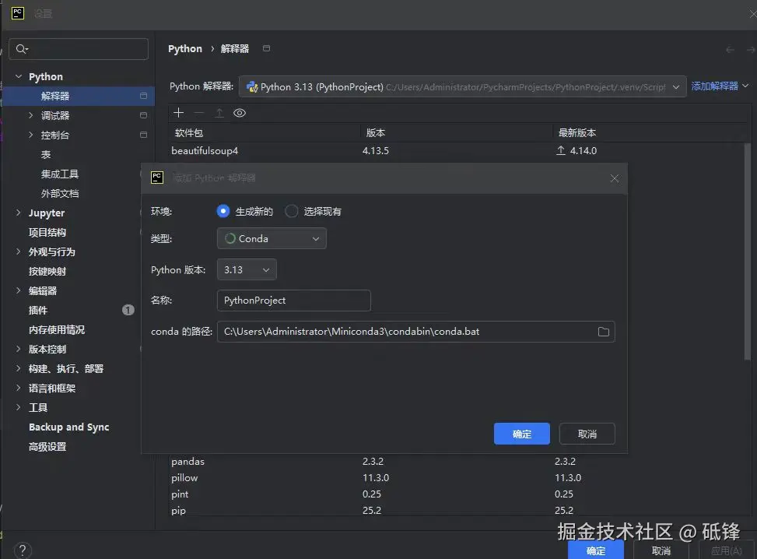Click the 名称 PythonProject input field

[x=294, y=301]
